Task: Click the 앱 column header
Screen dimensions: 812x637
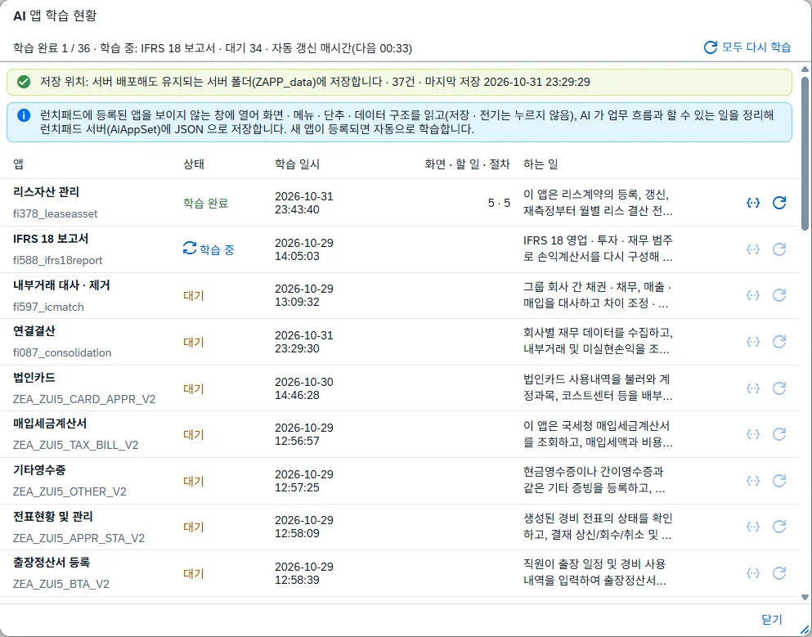Action: click(x=18, y=164)
